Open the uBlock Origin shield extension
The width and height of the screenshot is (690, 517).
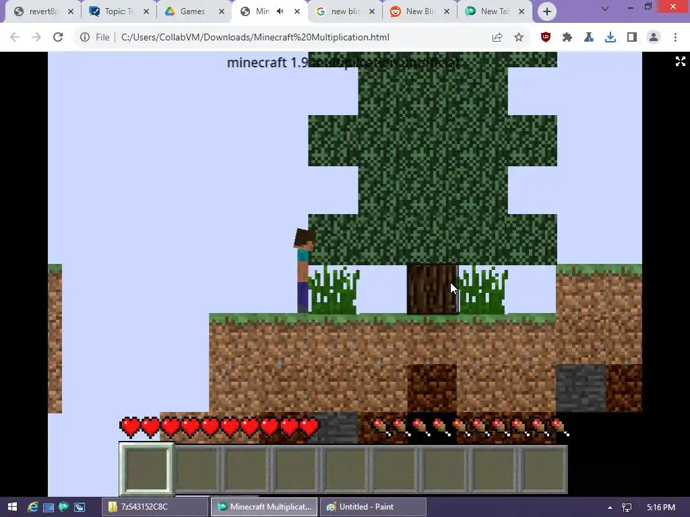coord(546,38)
